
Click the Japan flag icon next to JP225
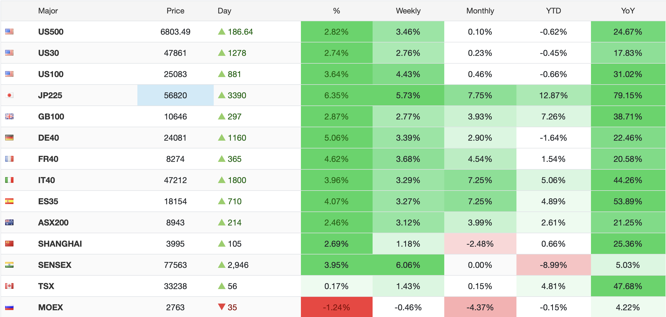(9, 95)
